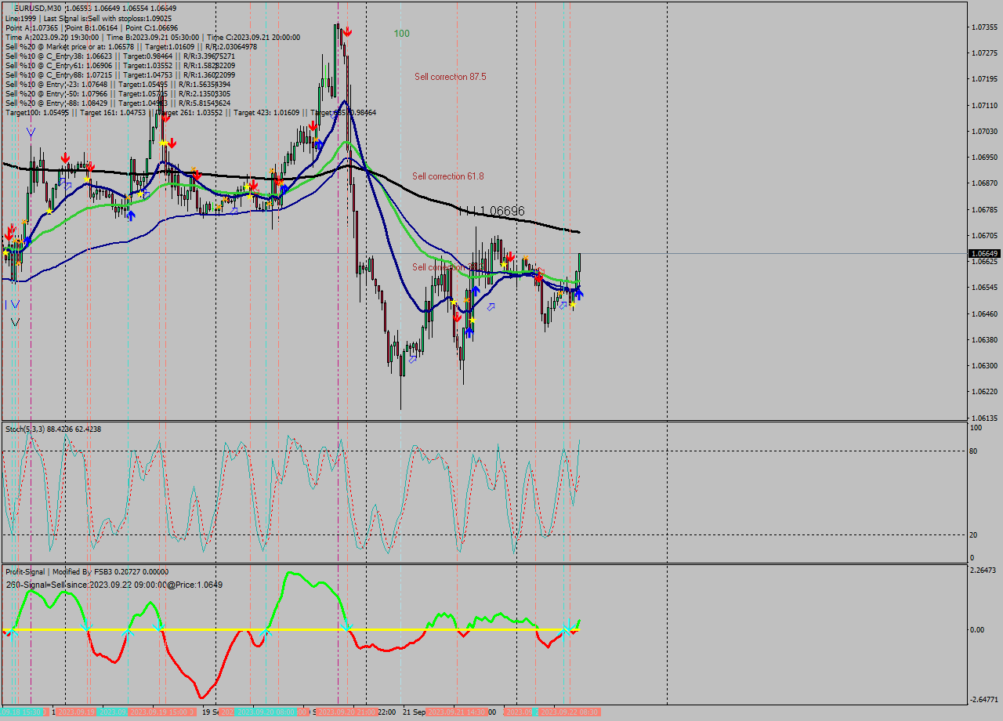Click the 1.06380 price scale value
The width and height of the screenshot is (1003, 721).
pos(983,339)
